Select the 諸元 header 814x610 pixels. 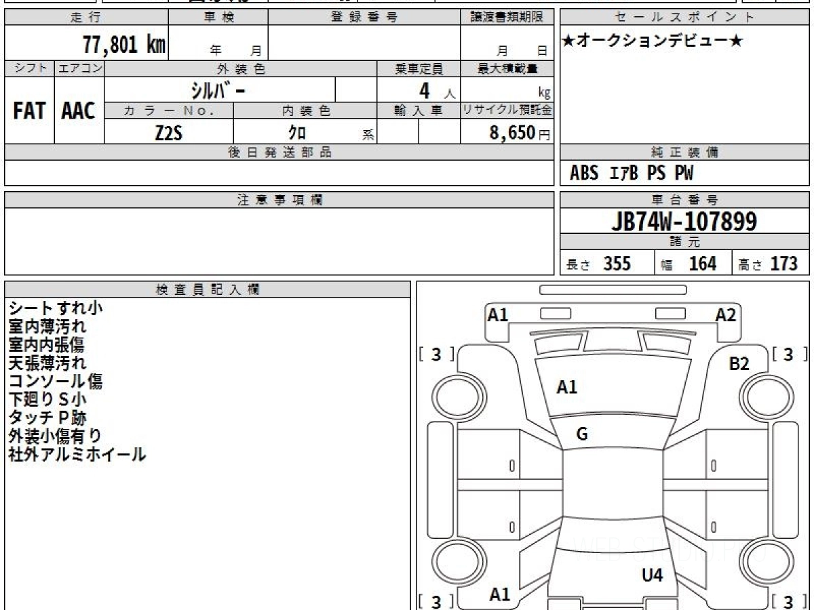[x=685, y=242]
